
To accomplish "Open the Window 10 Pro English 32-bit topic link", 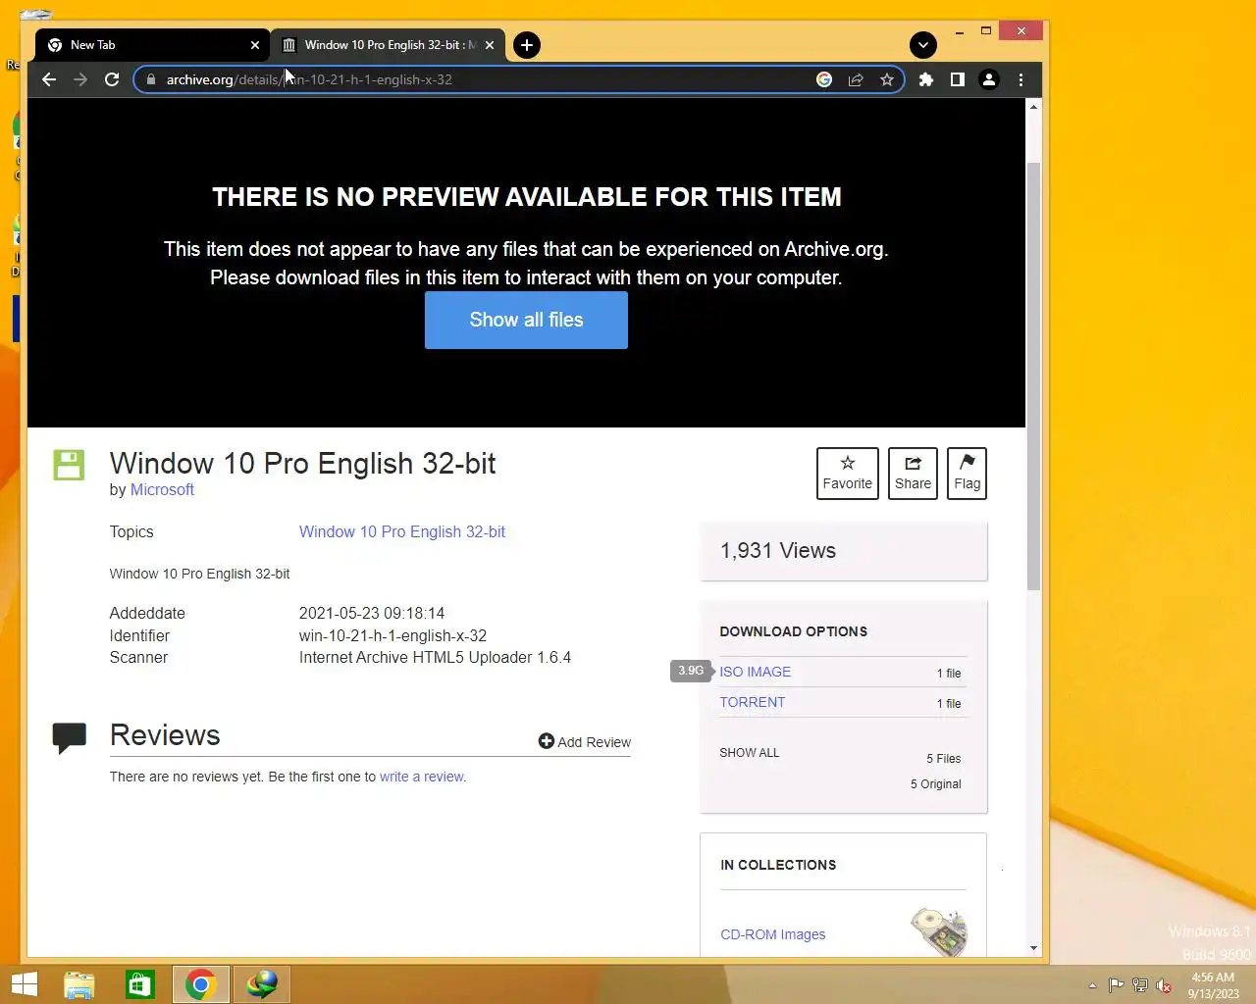I will [402, 531].
